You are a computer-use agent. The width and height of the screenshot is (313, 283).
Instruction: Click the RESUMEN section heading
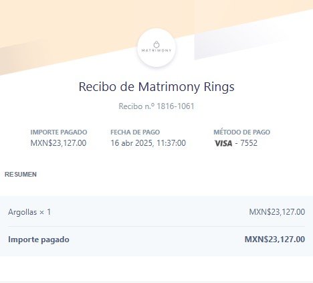click(21, 175)
